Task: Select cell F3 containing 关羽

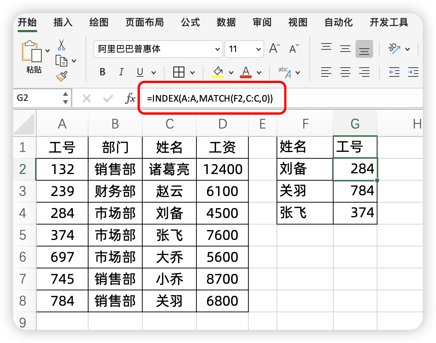Action: click(x=305, y=191)
